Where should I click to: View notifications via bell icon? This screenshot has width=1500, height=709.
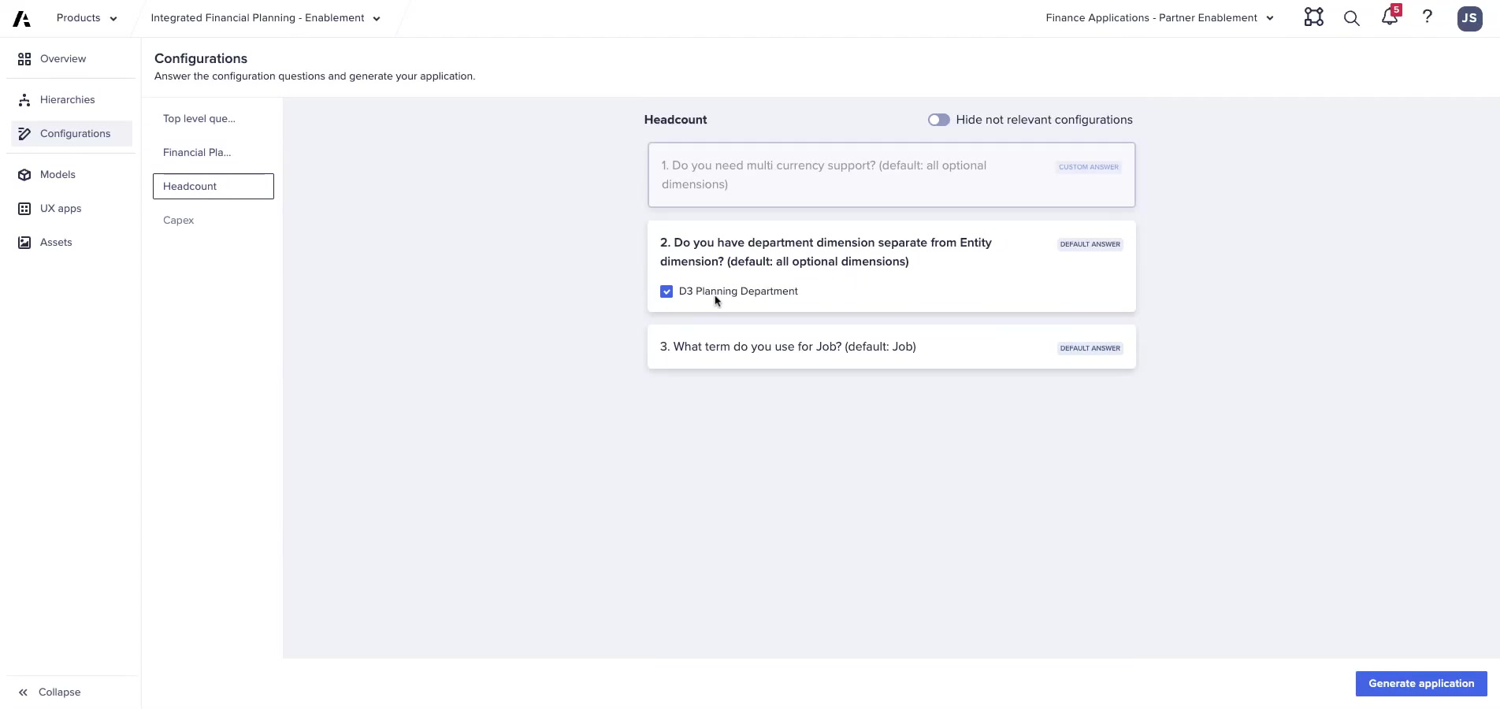[1389, 17]
